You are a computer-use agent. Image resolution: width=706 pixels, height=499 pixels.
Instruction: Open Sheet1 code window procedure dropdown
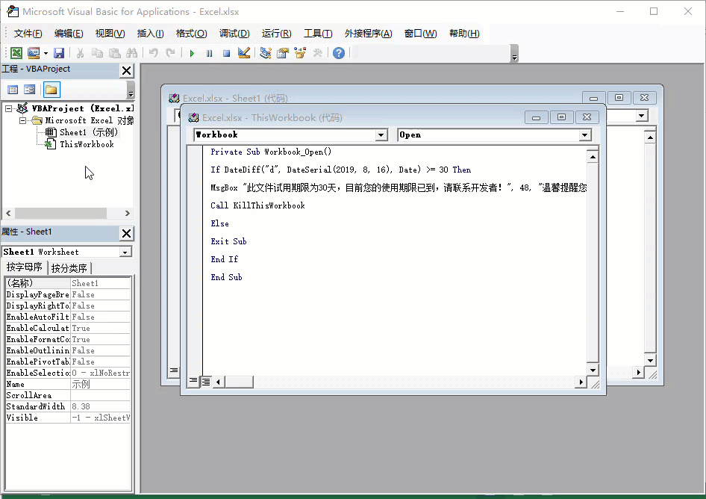[x=642, y=116]
